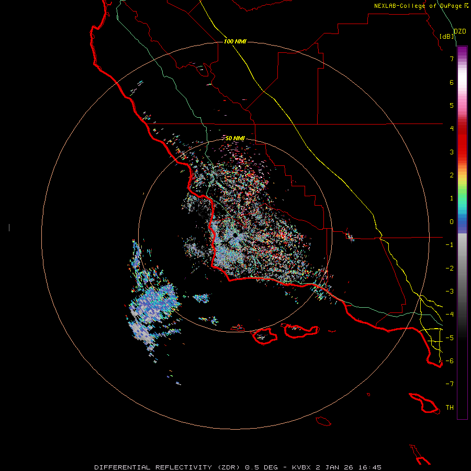Click the 0 dB value on color scale
471x471 pixels.
[452, 222]
